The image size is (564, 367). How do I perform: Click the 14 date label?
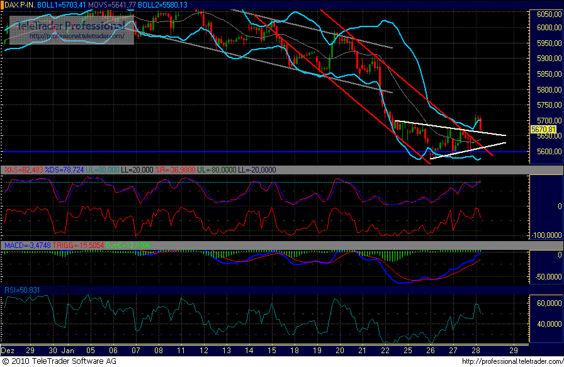click(x=249, y=351)
